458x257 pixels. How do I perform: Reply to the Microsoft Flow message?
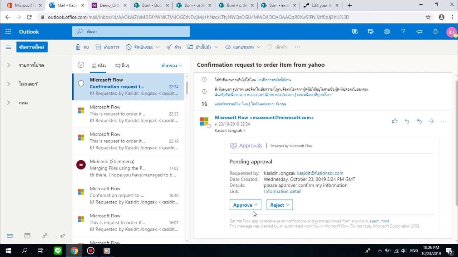pyautogui.click(x=407, y=121)
